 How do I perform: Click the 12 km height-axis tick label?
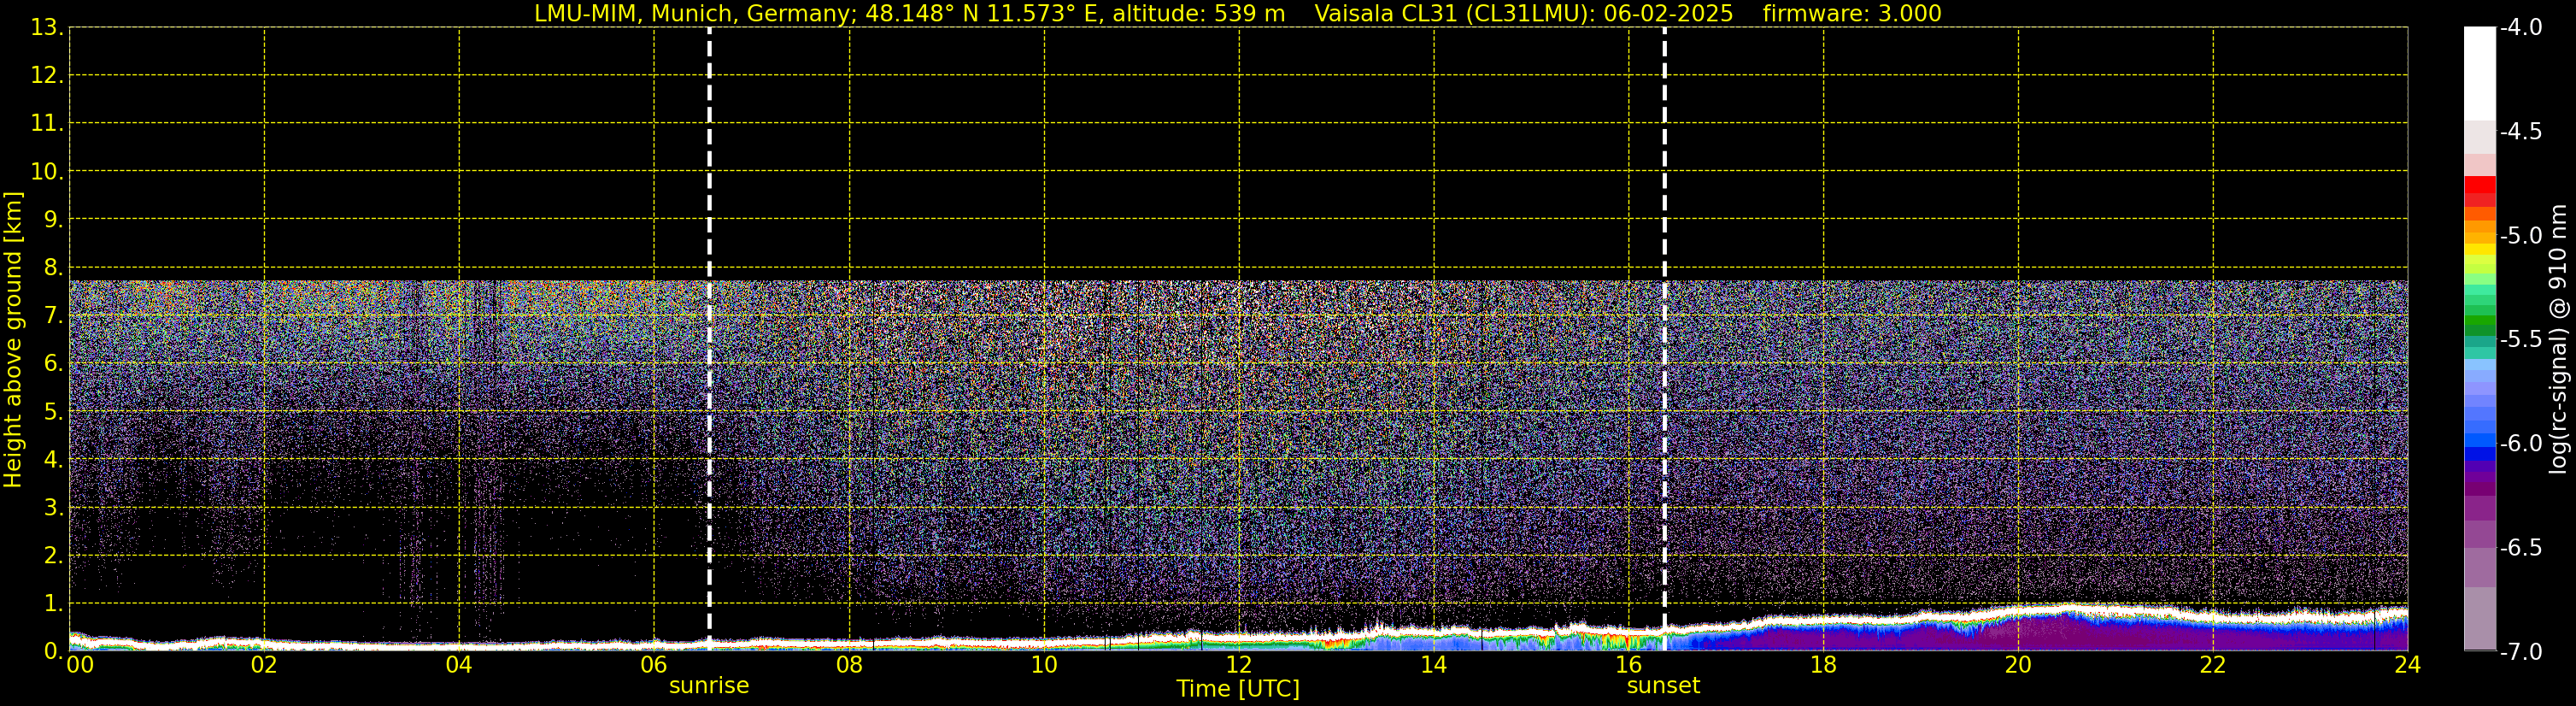click(47, 76)
